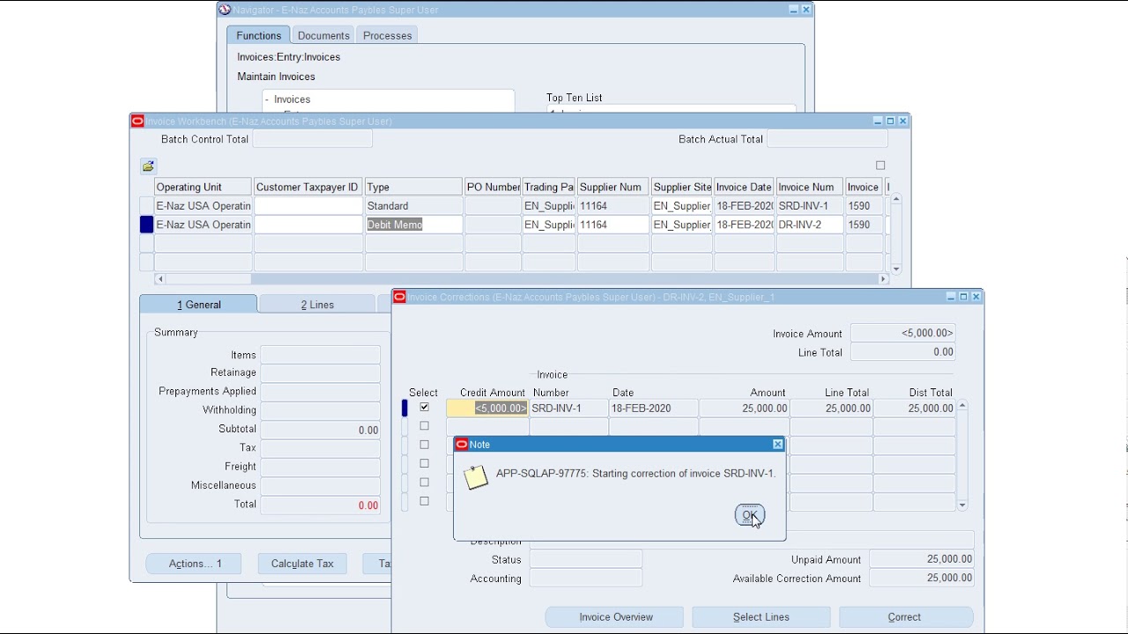Minimize the Invoice Workbench window
Viewport: 1128px width, 634px height.
(x=878, y=121)
